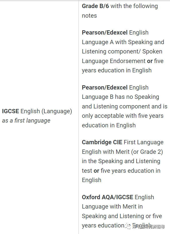Click 'Language with Merit in' line
The image size is (170, 234).
[x=112, y=207]
